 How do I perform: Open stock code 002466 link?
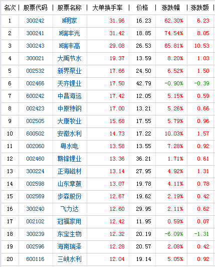(35, 83)
